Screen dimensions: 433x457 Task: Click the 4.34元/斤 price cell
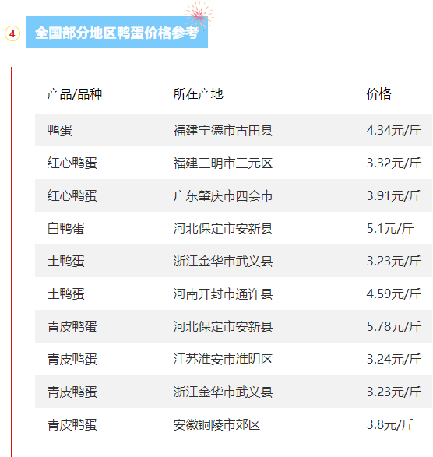tap(393, 130)
